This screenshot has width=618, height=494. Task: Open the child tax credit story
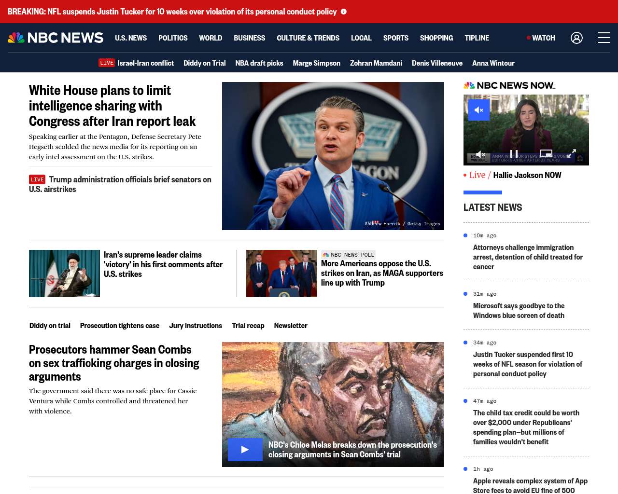click(x=526, y=427)
